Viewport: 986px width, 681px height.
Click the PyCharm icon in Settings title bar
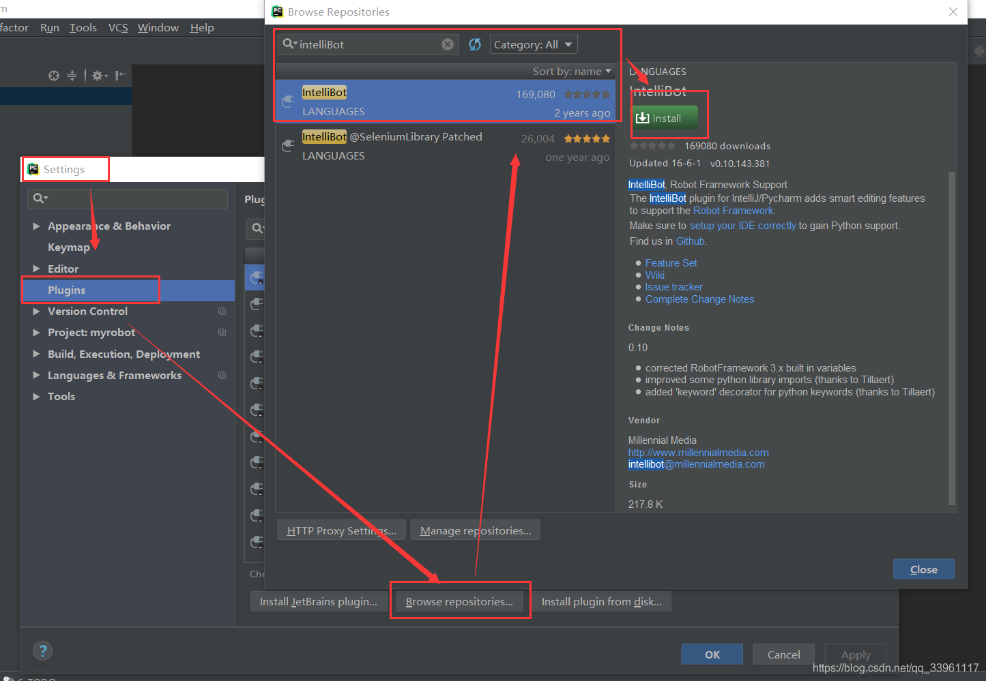(x=33, y=169)
